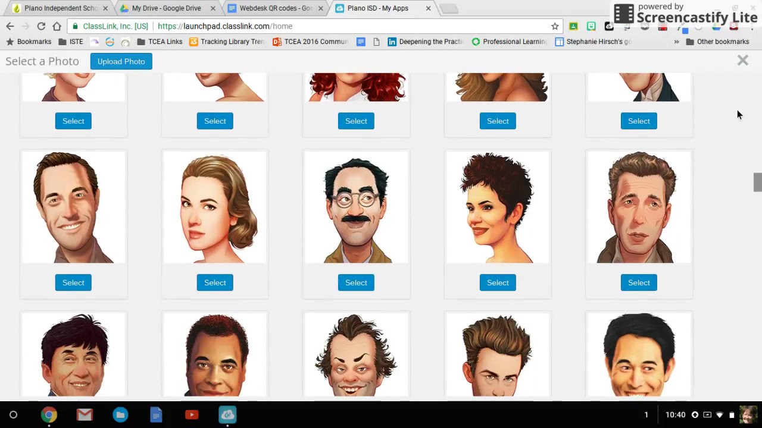Open the Bookmarks star bookmark
The height and width of the screenshot is (428, 762).
[29, 42]
